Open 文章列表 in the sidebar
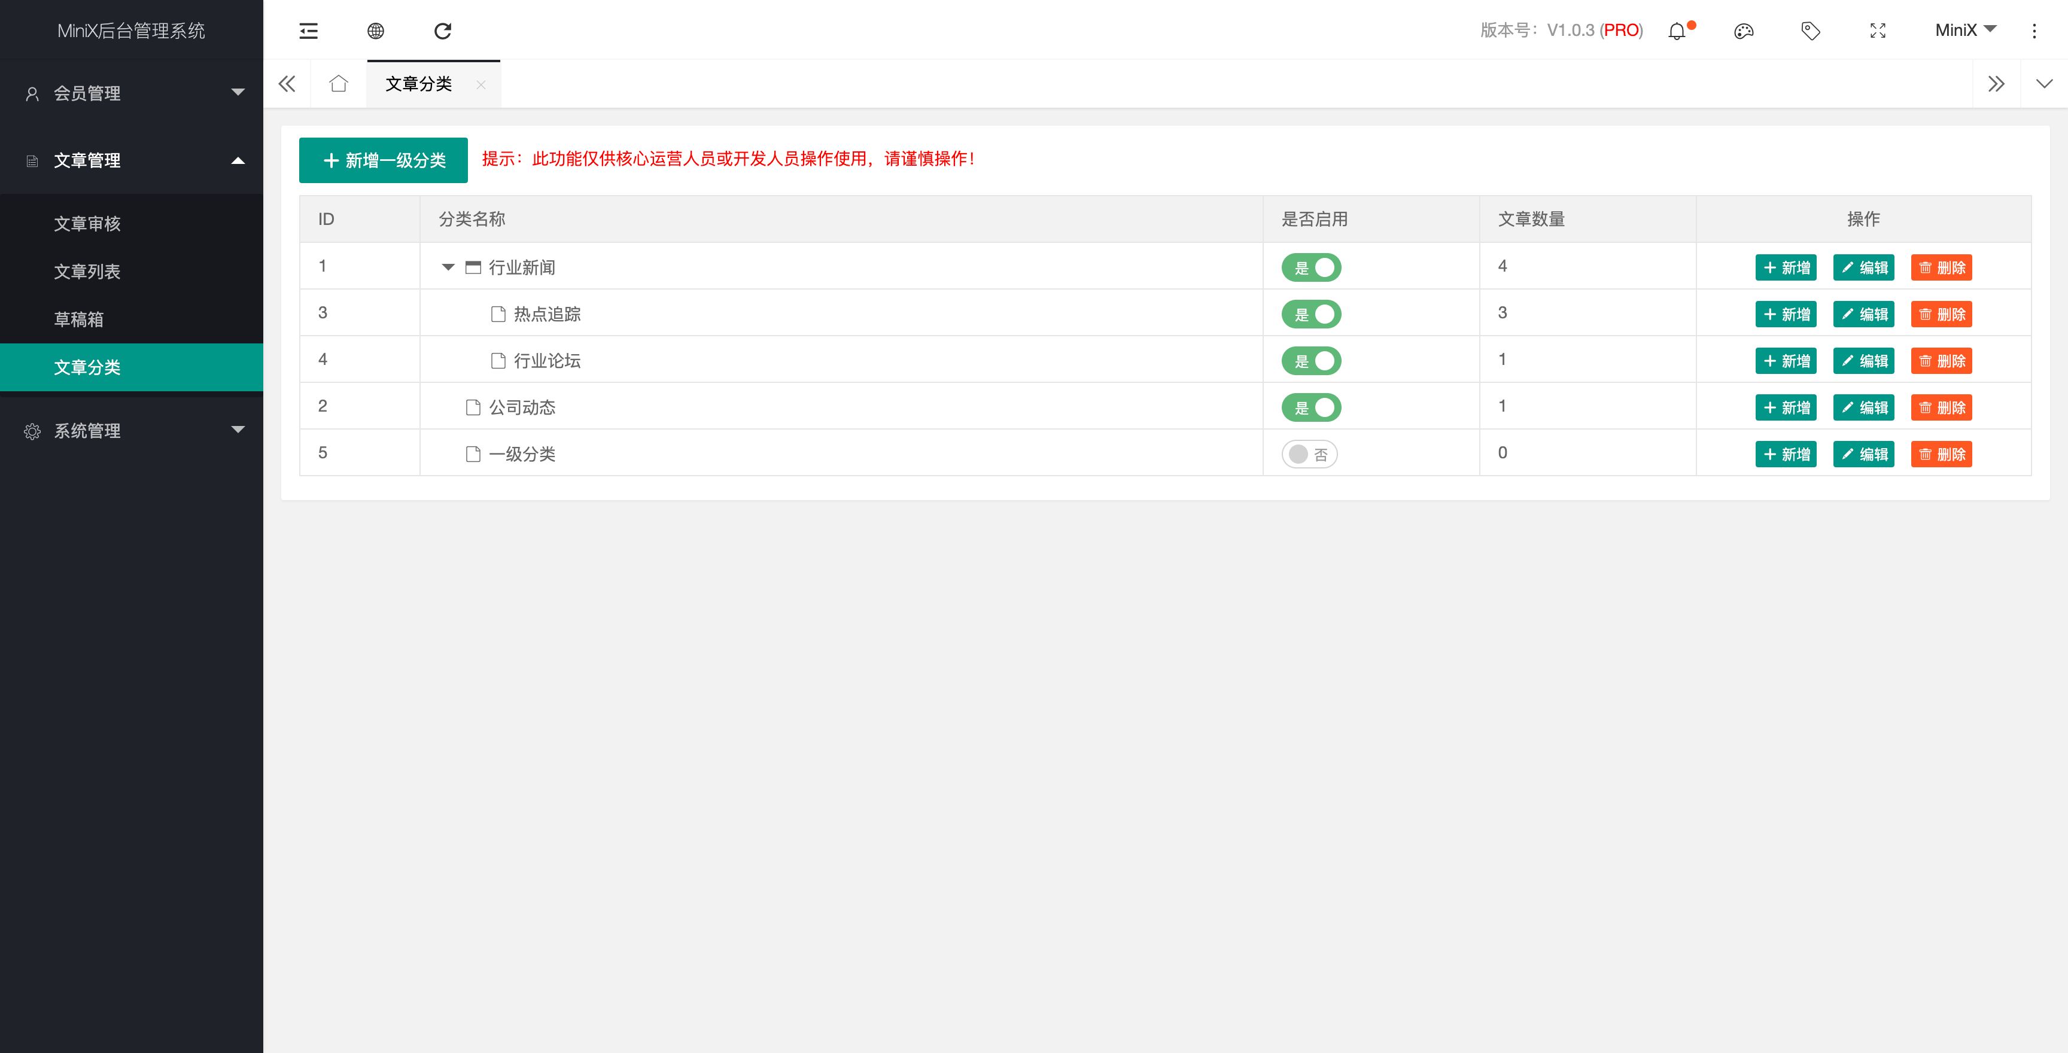The width and height of the screenshot is (2068, 1053). [x=87, y=271]
